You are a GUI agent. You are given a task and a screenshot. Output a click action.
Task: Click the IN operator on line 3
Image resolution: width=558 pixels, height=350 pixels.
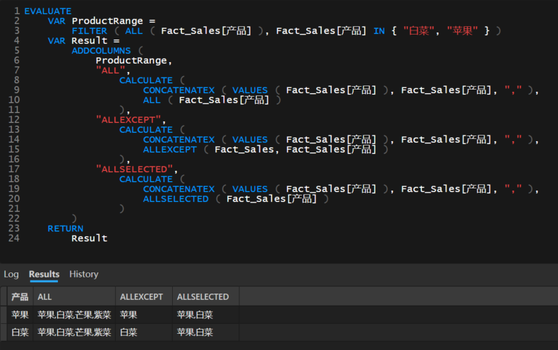379,31
